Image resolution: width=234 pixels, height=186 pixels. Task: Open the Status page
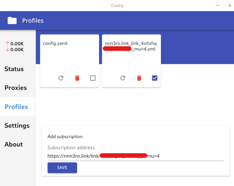point(14,69)
